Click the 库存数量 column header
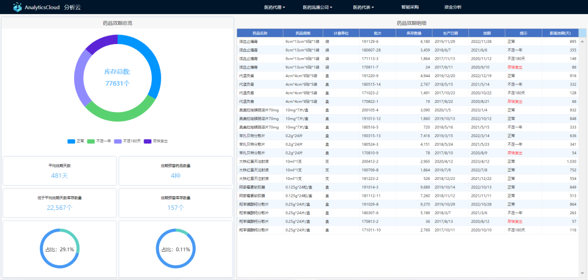Screen dimensions: 588x280 (414, 33)
